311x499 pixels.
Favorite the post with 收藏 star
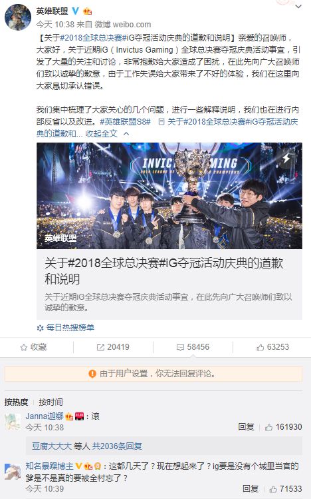click(34, 347)
